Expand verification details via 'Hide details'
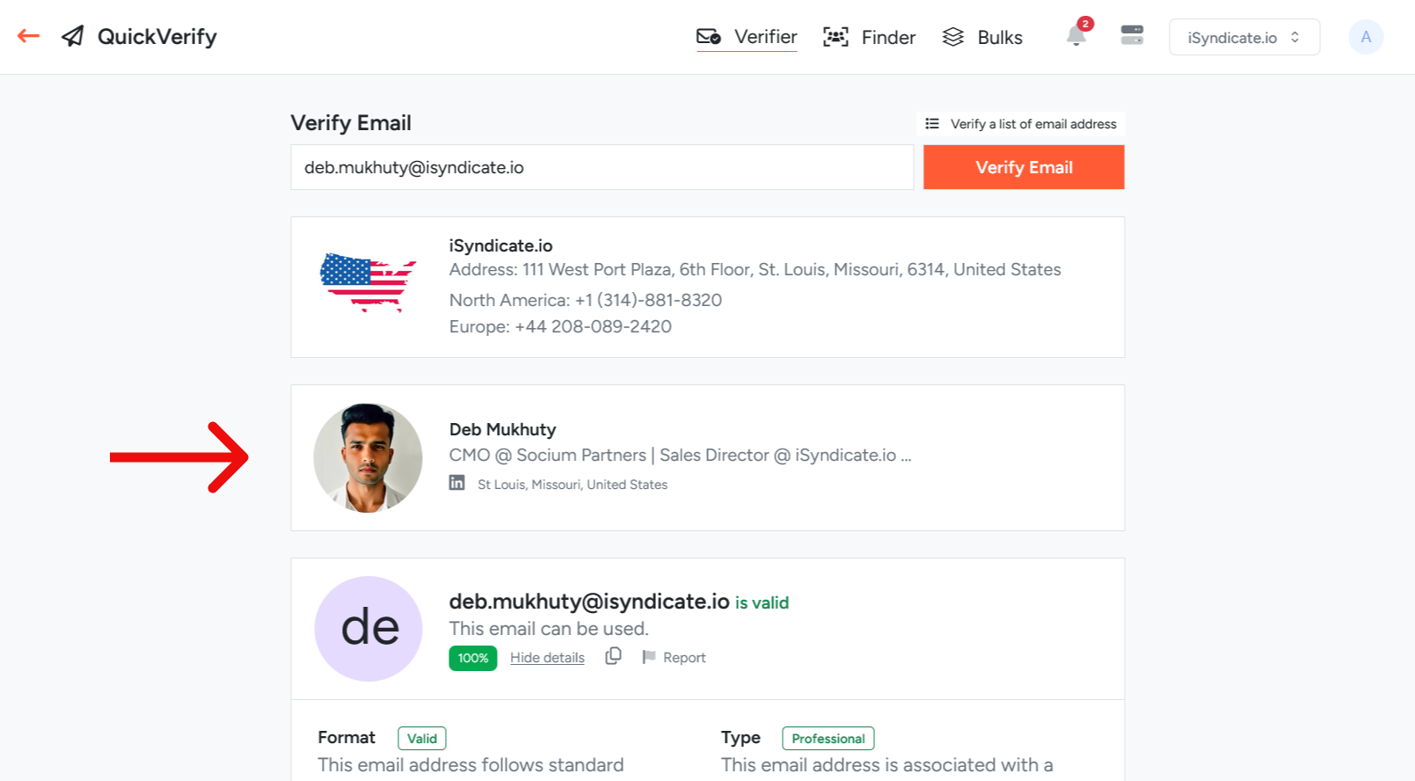Viewport: 1415px width, 781px height. point(547,657)
